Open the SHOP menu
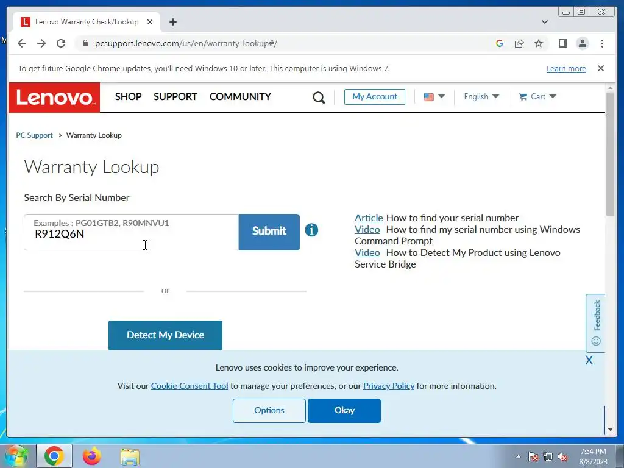This screenshot has width=624, height=468. (x=128, y=97)
